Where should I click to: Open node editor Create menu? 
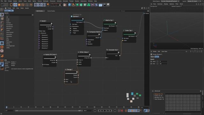click(x=9, y=8)
